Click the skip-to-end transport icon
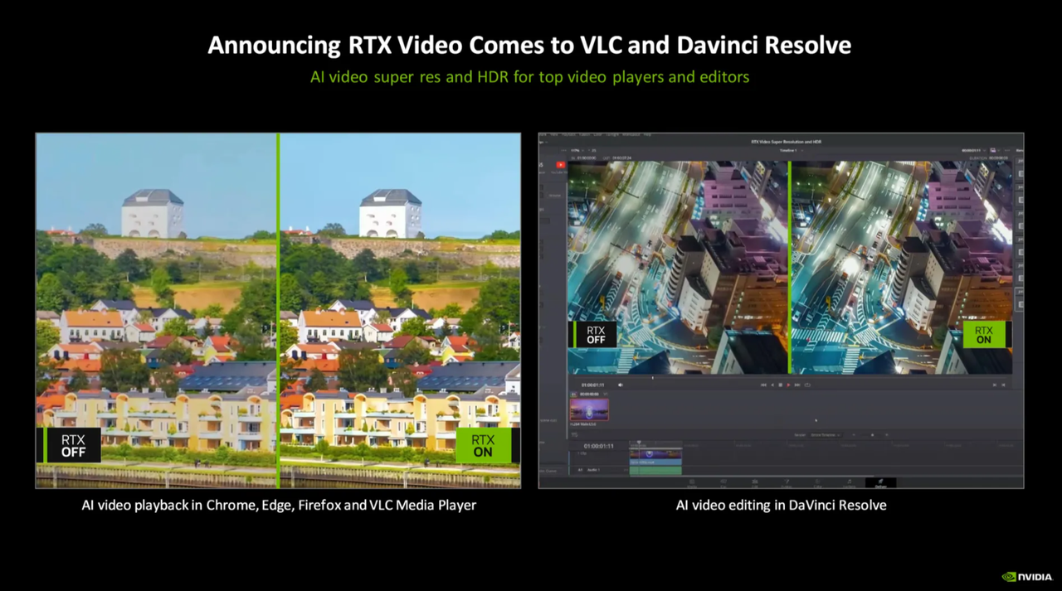The width and height of the screenshot is (1062, 591). pyautogui.click(x=797, y=385)
